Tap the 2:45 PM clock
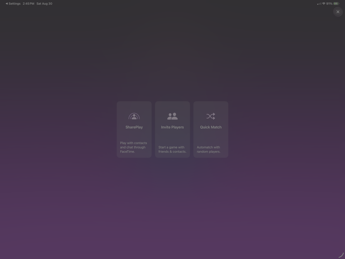The image size is (345, 259). tap(28, 3)
